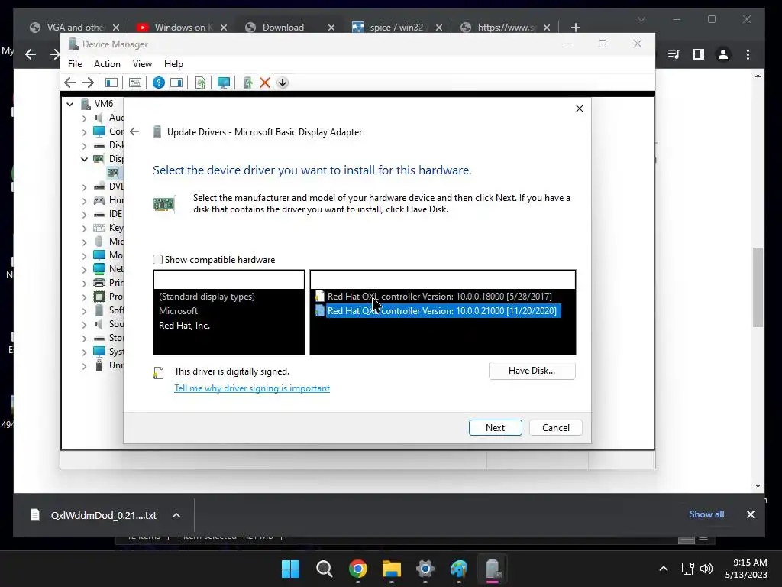This screenshot has height=587, width=782.
Task: Show hidden icons chevron in system tray
Action: pyautogui.click(x=664, y=569)
